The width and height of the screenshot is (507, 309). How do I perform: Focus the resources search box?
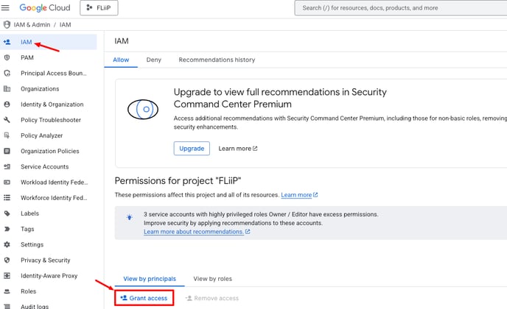(x=401, y=8)
